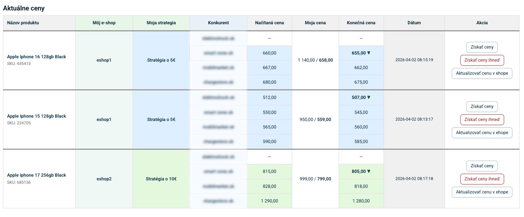Hit Získať ceny ihneď for iPhone 17
This screenshot has height=217, width=524.
[x=482, y=179]
